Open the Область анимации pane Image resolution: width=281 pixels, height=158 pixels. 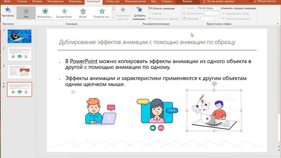(162, 8)
